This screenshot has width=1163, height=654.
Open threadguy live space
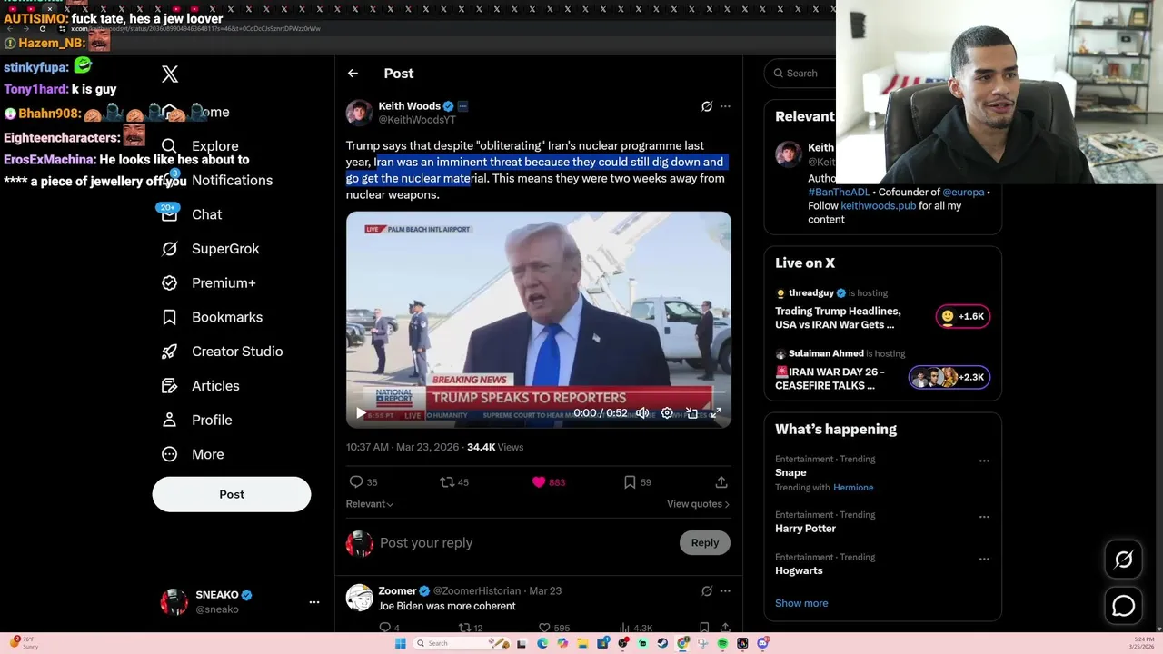pyautogui.click(x=837, y=318)
